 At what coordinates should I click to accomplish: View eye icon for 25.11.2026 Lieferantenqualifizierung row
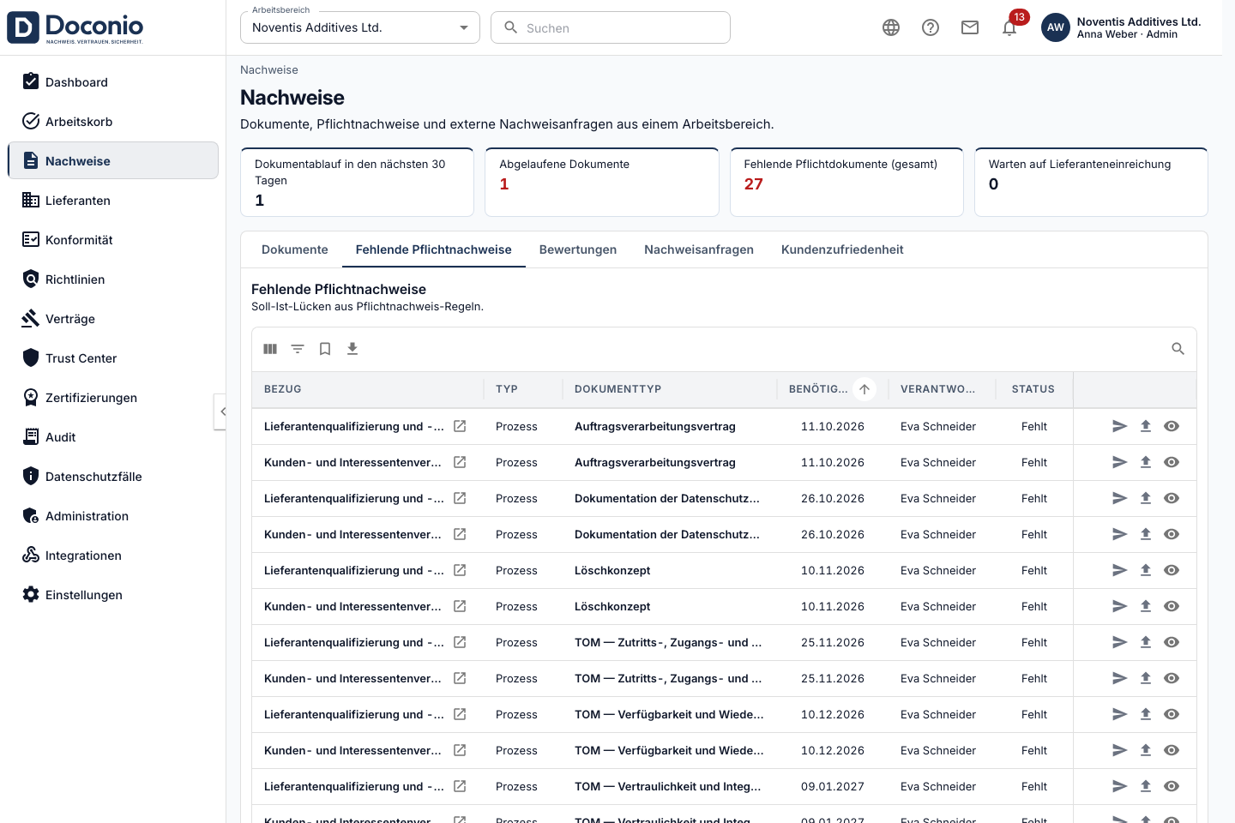(x=1172, y=642)
